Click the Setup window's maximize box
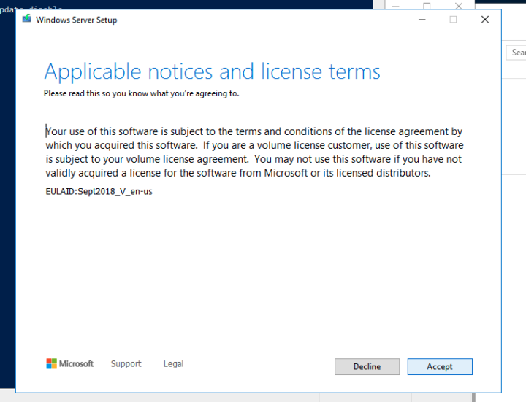The width and height of the screenshot is (526, 402). pos(453,20)
